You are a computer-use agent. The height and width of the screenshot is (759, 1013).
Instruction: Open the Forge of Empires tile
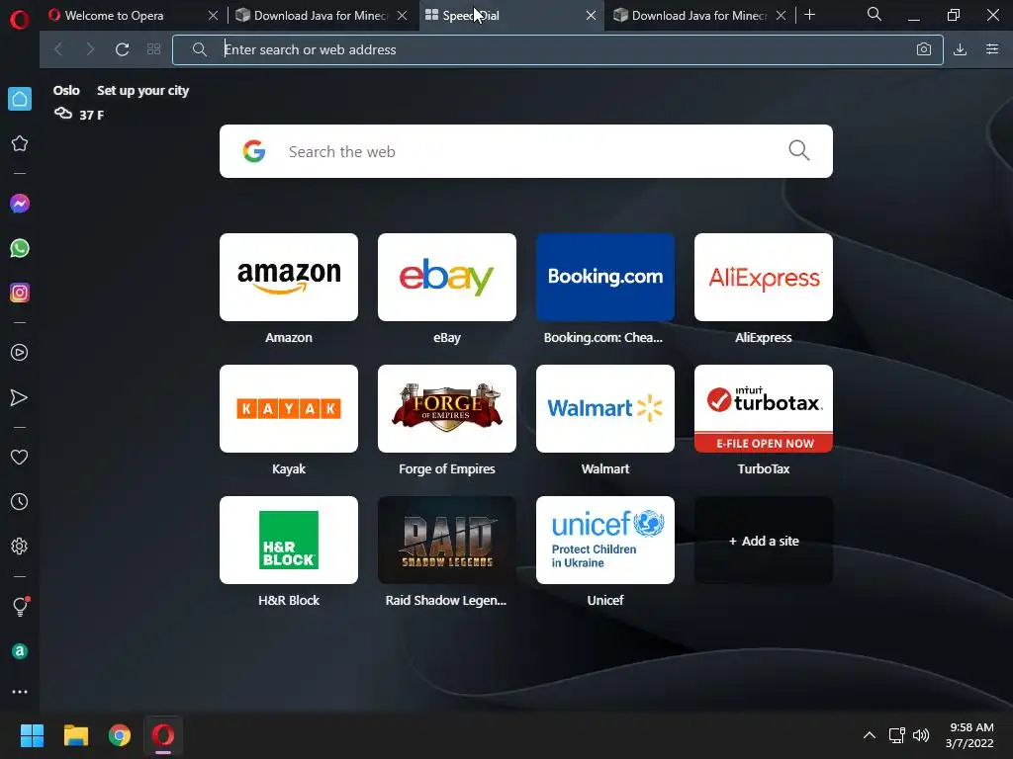click(447, 408)
